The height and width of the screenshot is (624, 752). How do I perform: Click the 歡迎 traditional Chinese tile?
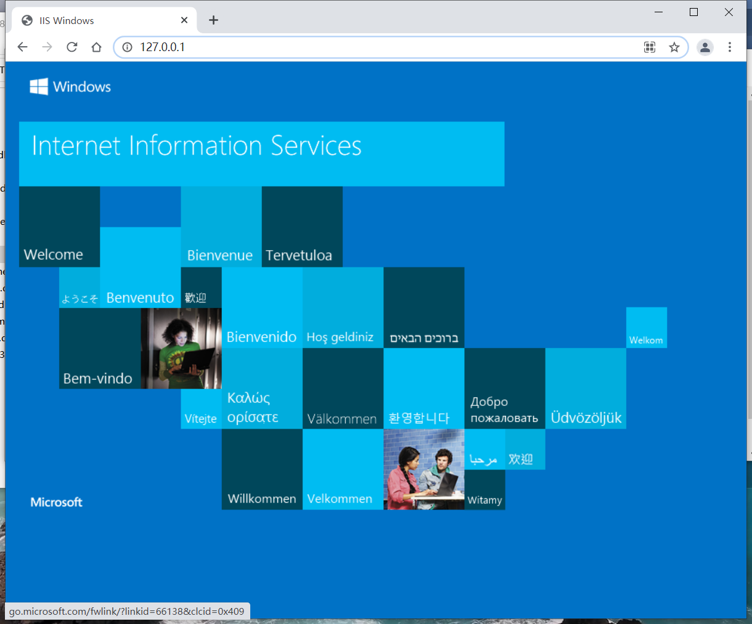click(201, 288)
